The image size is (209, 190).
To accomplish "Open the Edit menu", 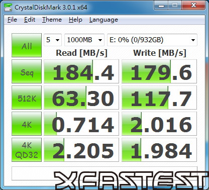I will pyautogui.click(x=30, y=20).
